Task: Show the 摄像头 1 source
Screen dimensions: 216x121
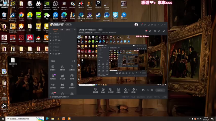Action: coord(50,47)
